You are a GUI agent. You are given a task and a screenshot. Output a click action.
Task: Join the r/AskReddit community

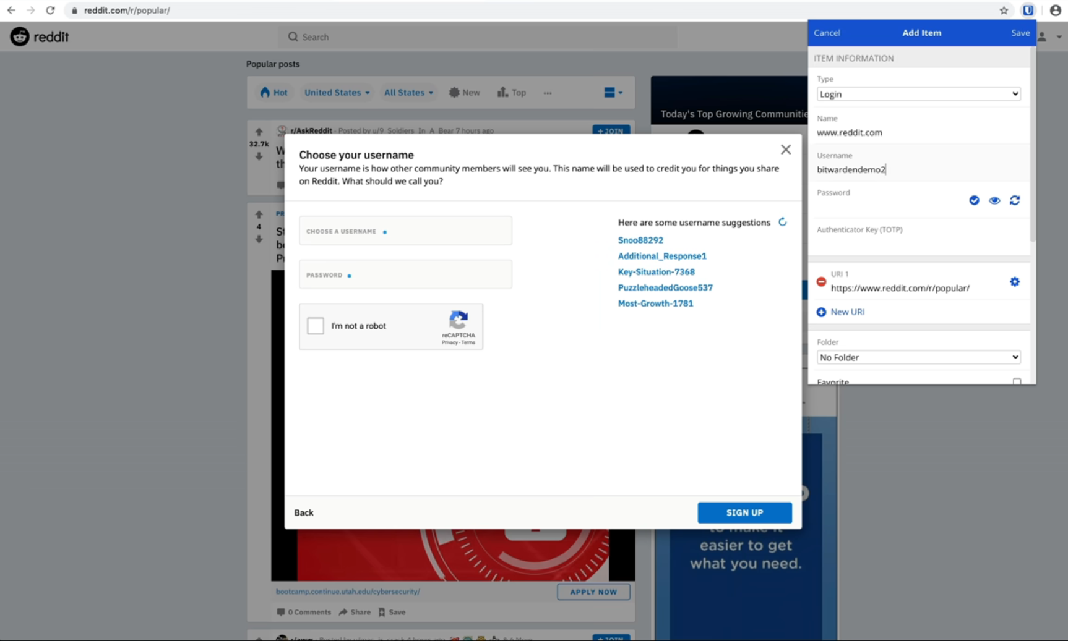pos(611,130)
